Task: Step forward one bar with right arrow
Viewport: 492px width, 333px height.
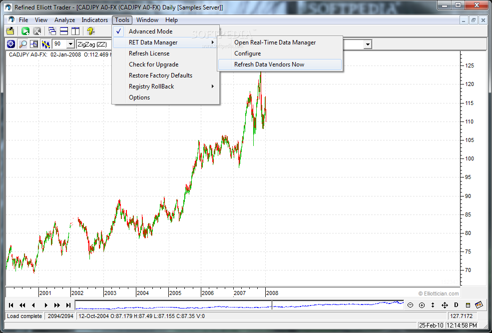Action: pos(46,305)
